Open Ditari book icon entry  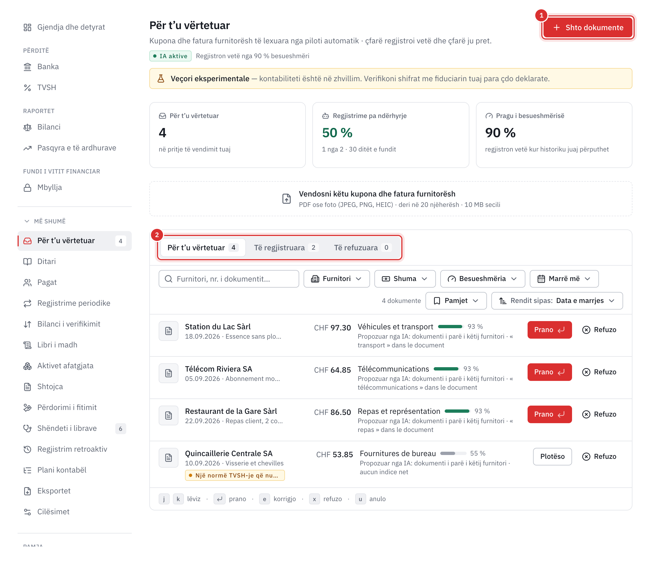coord(74,261)
